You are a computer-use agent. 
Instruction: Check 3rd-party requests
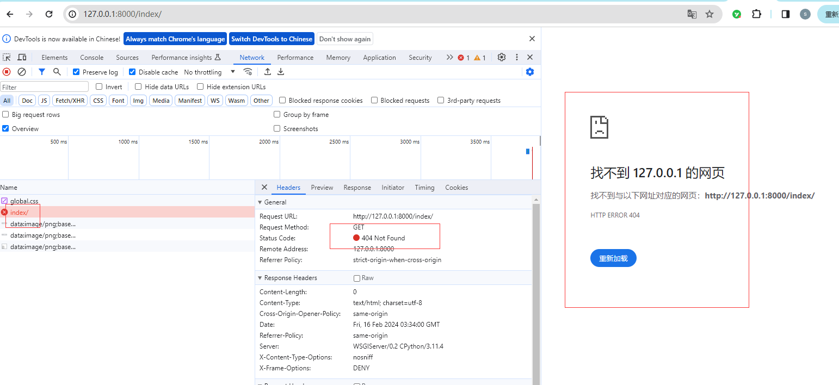[441, 100]
